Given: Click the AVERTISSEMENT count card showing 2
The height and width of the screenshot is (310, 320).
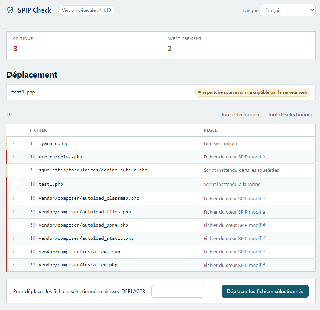Looking at the screenshot, I should (x=238, y=45).
